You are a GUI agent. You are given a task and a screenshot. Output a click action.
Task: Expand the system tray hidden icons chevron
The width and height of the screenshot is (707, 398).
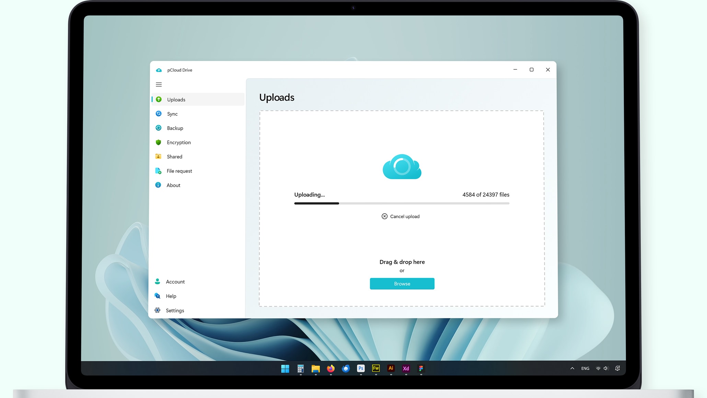572,368
